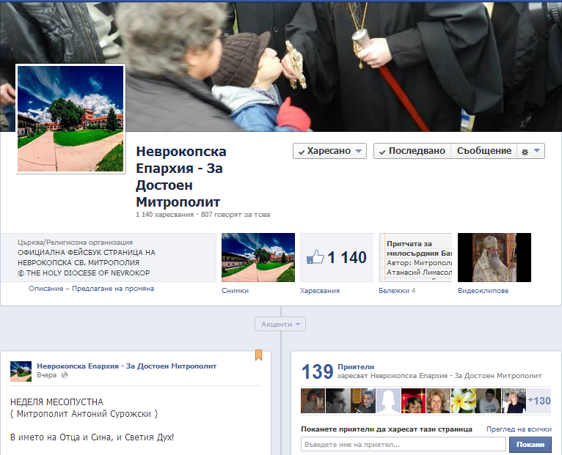Toggle the Харесано liked button
The height and width of the screenshot is (455, 562).
(329, 151)
